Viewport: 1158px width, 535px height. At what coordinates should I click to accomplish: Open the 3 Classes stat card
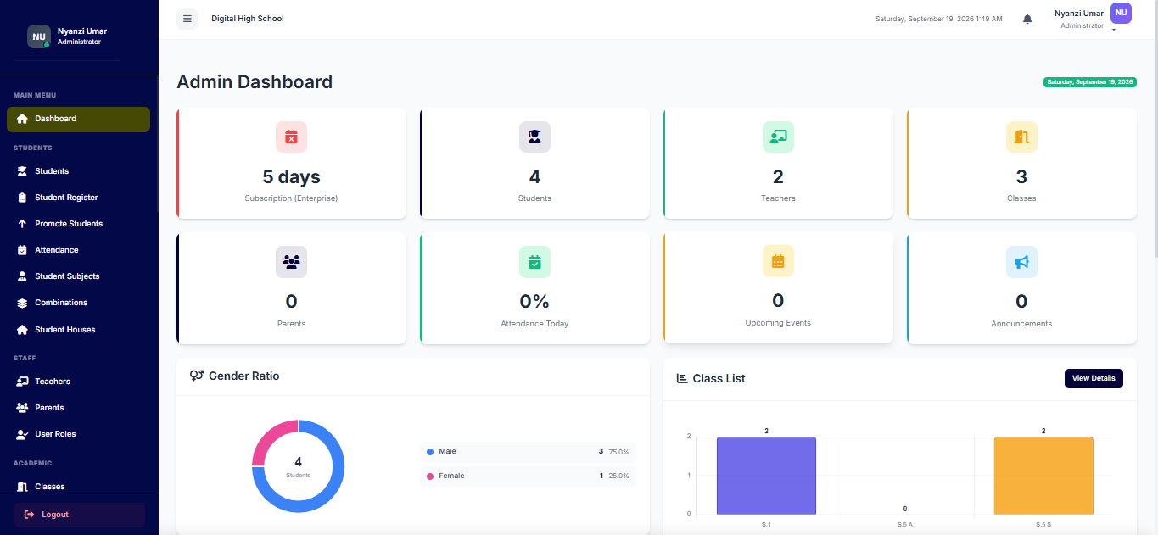point(1021,163)
